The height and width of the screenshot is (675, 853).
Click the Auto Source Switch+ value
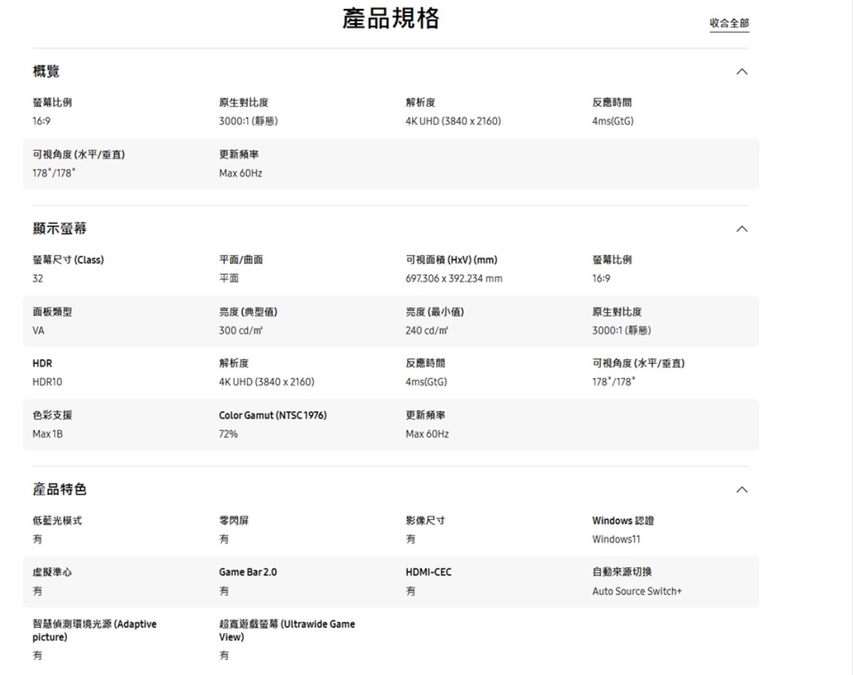click(637, 591)
